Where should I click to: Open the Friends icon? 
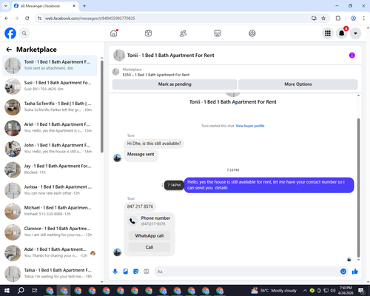[183, 33]
